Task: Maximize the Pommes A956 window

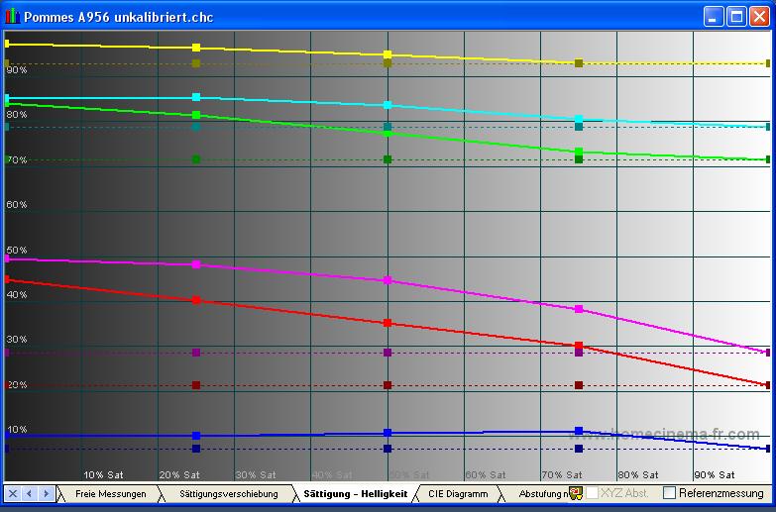Action: [736, 17]
